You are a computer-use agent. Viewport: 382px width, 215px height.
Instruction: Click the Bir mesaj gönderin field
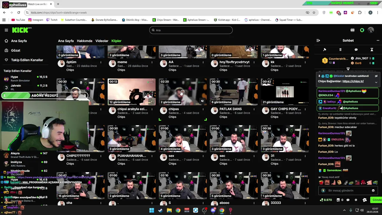pyautogui.click(x=348, y=191)
